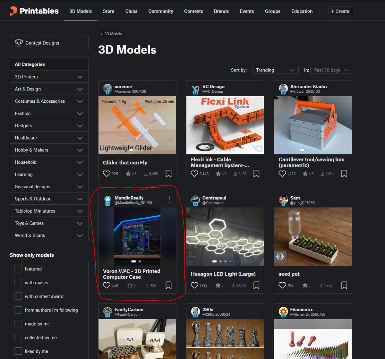Enable the featured filter checkbox

coord(18,269)
